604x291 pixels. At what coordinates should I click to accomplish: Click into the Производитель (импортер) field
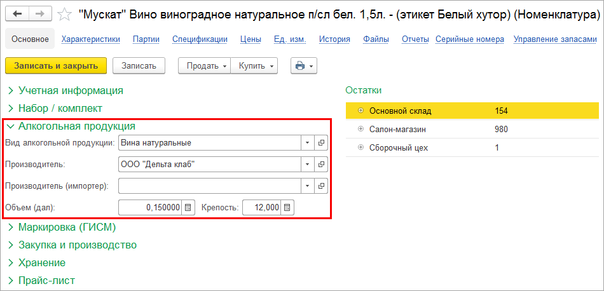tap(209, 186)
